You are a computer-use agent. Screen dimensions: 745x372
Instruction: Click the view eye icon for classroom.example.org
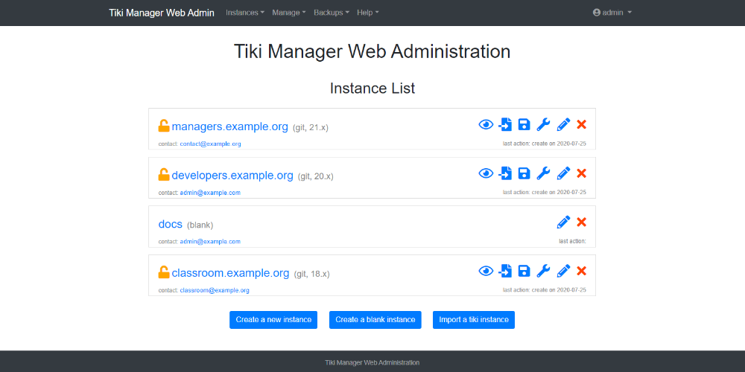[486, 271]
